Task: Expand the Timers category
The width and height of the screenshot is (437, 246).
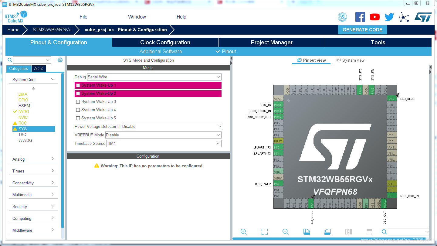Action: 33,171
